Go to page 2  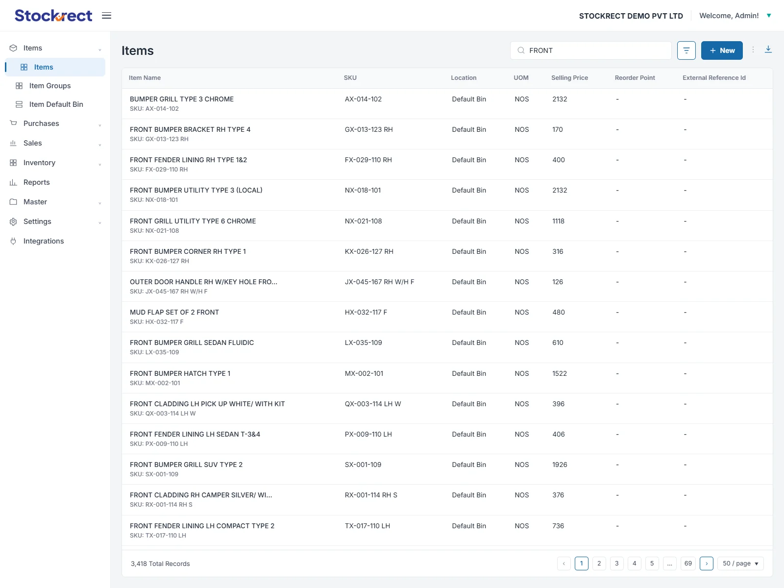coord(599,563)
